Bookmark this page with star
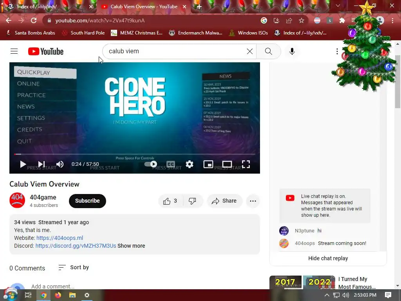Viewport: 401px width, 301px height. [302, 20]
